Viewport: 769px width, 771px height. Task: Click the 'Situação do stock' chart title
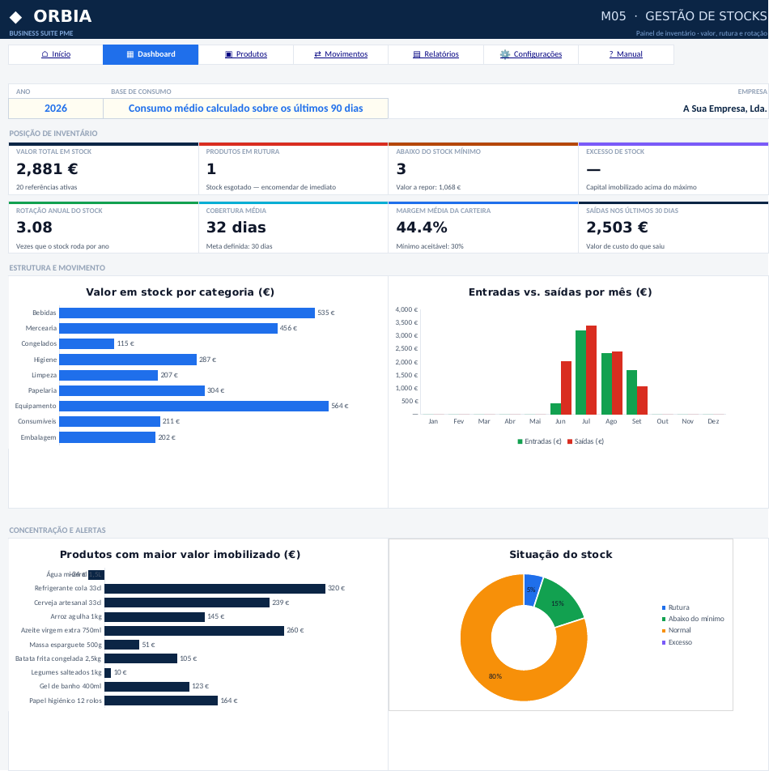coord(561,555)
